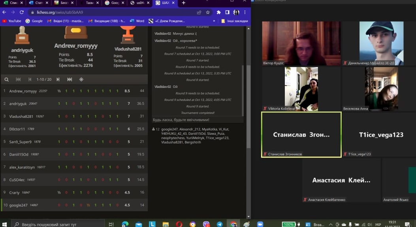
Task: Jump to first standings page
Action: pyautogui.click(x=18, y=79)
